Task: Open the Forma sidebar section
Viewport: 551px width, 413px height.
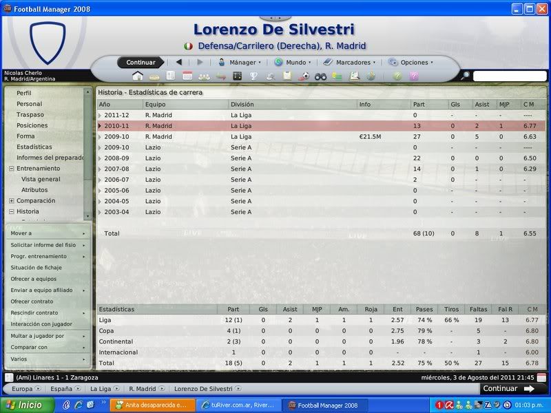Action: tap(25, 136)
